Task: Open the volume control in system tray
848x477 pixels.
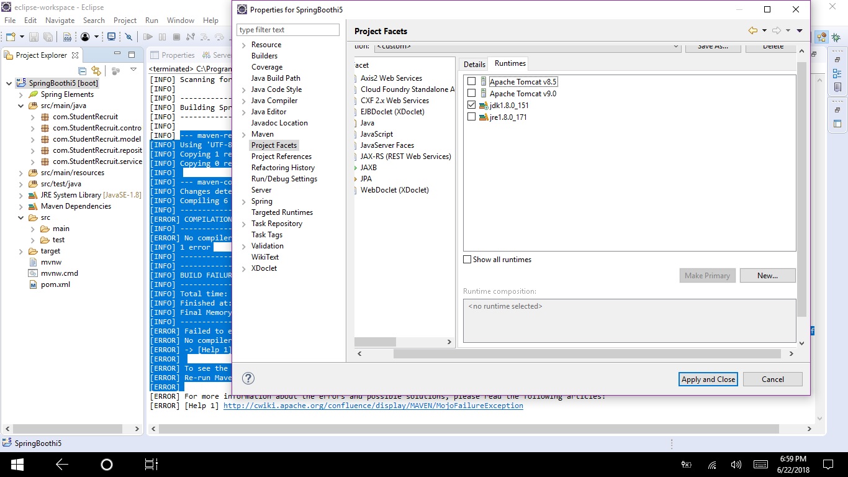Action: click(x=736, y=464)
